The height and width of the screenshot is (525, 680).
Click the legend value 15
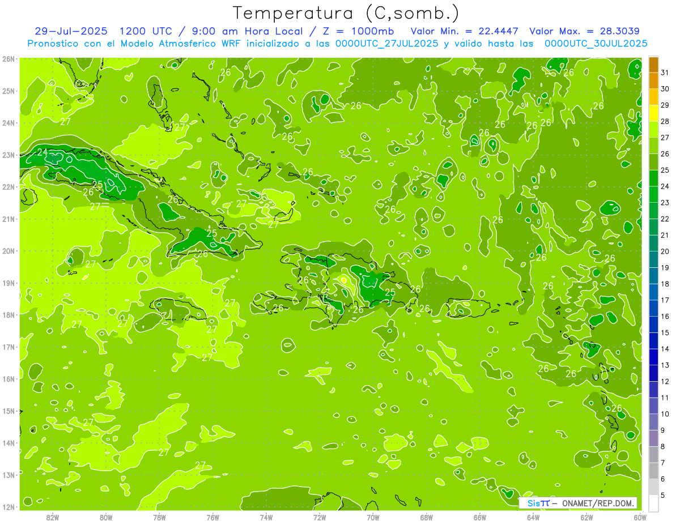coord(665,332)
